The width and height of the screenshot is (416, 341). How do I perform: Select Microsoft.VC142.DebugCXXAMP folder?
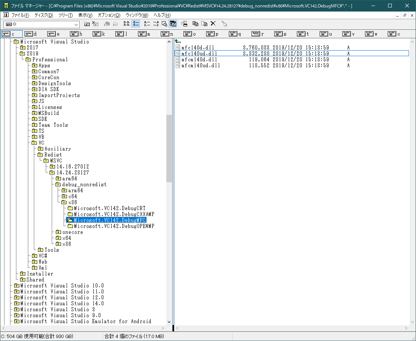click(114, 214)
